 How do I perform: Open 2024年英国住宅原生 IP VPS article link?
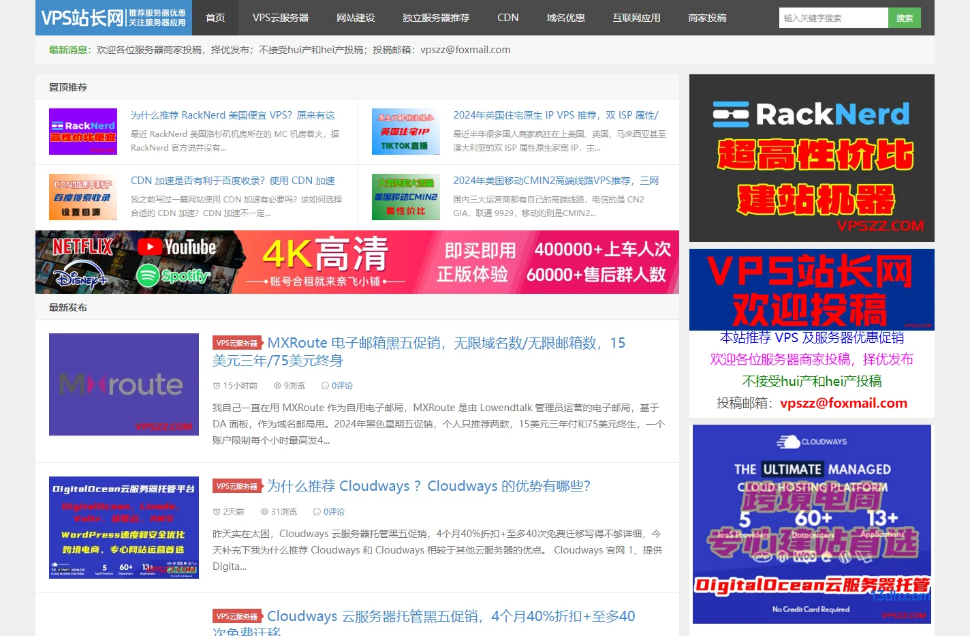tap(556, 115)
